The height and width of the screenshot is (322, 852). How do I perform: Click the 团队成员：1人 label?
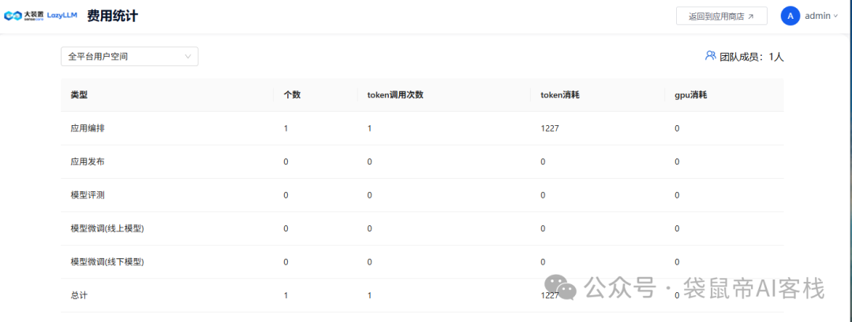[752, 57]
